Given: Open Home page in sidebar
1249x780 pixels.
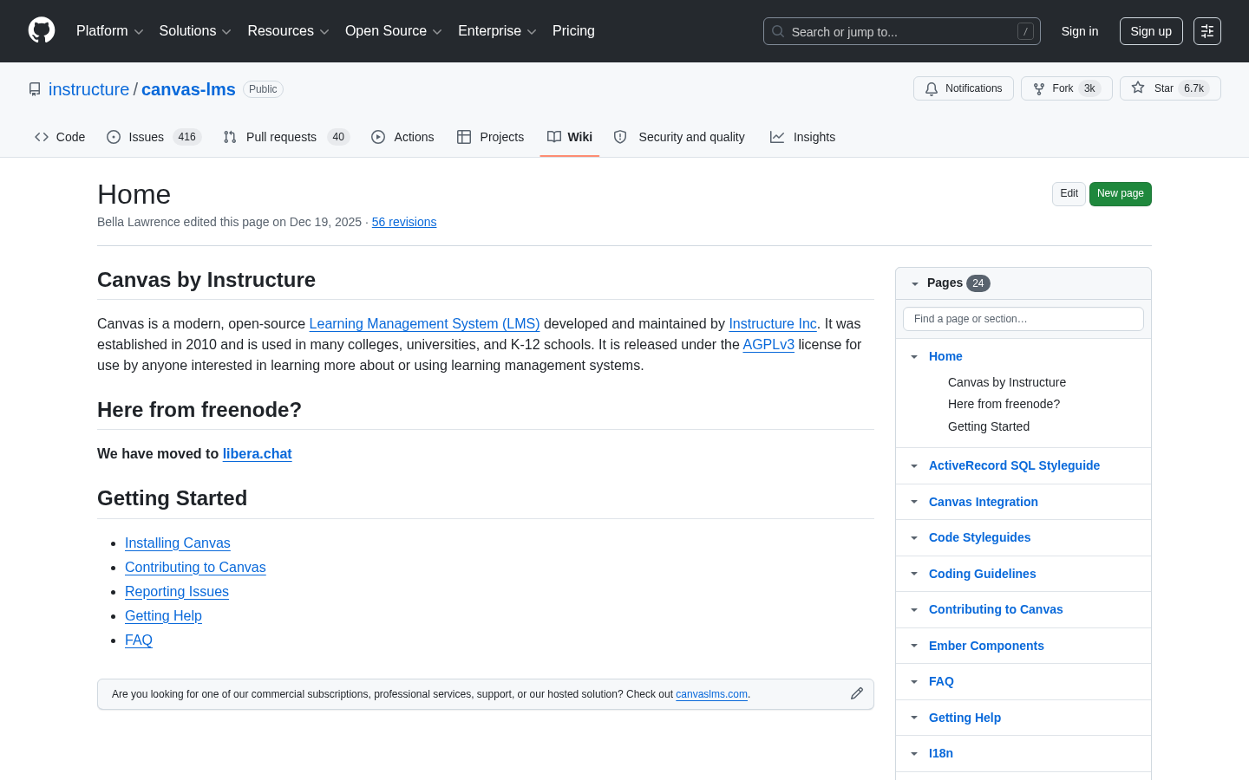Looking at the screenshot, I should click(945, 356).
